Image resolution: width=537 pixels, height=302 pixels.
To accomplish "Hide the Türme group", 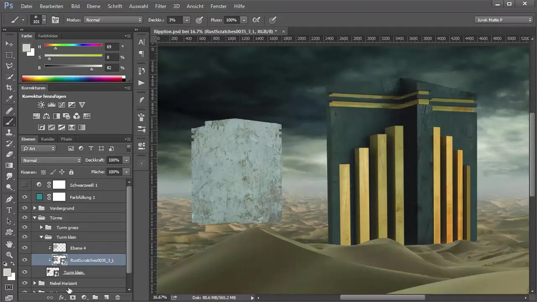I will pos(25,218).
